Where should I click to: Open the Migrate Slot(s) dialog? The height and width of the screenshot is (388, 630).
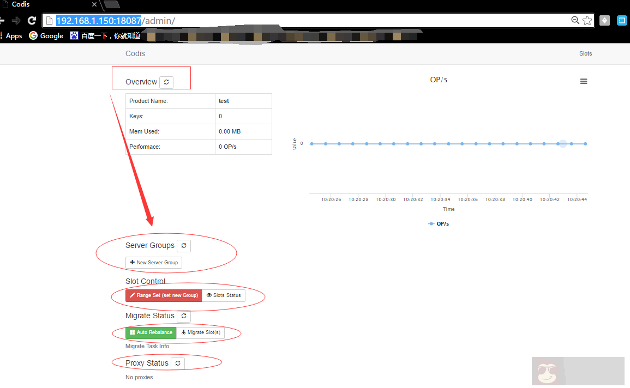click(x=201, y=332)
